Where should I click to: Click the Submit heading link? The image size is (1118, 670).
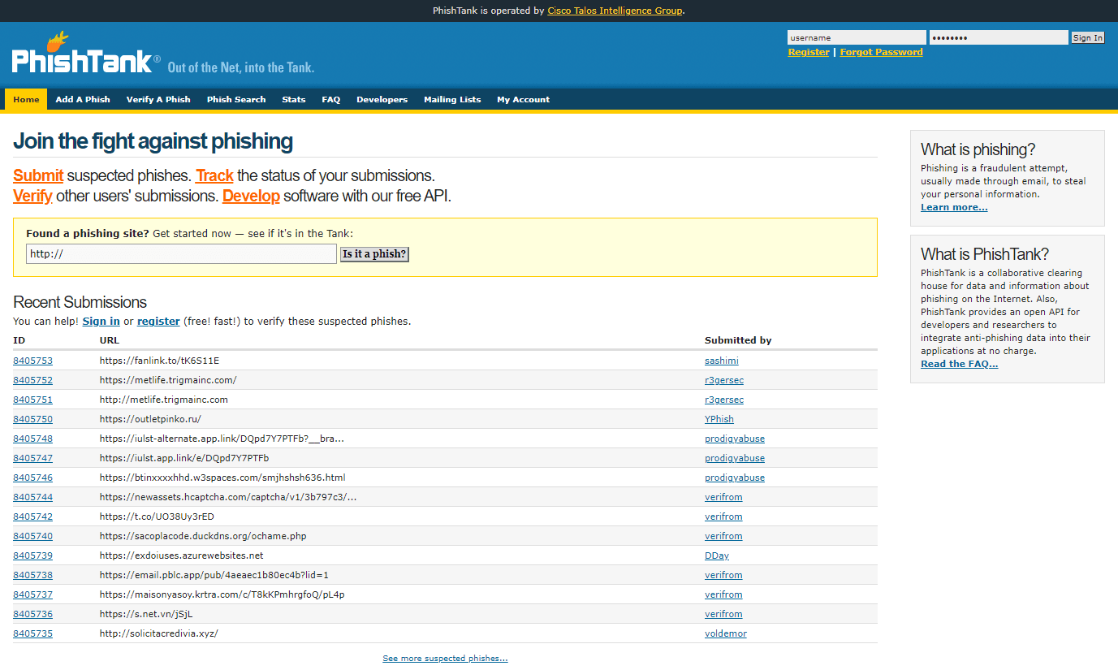click(x=38, y=175)
